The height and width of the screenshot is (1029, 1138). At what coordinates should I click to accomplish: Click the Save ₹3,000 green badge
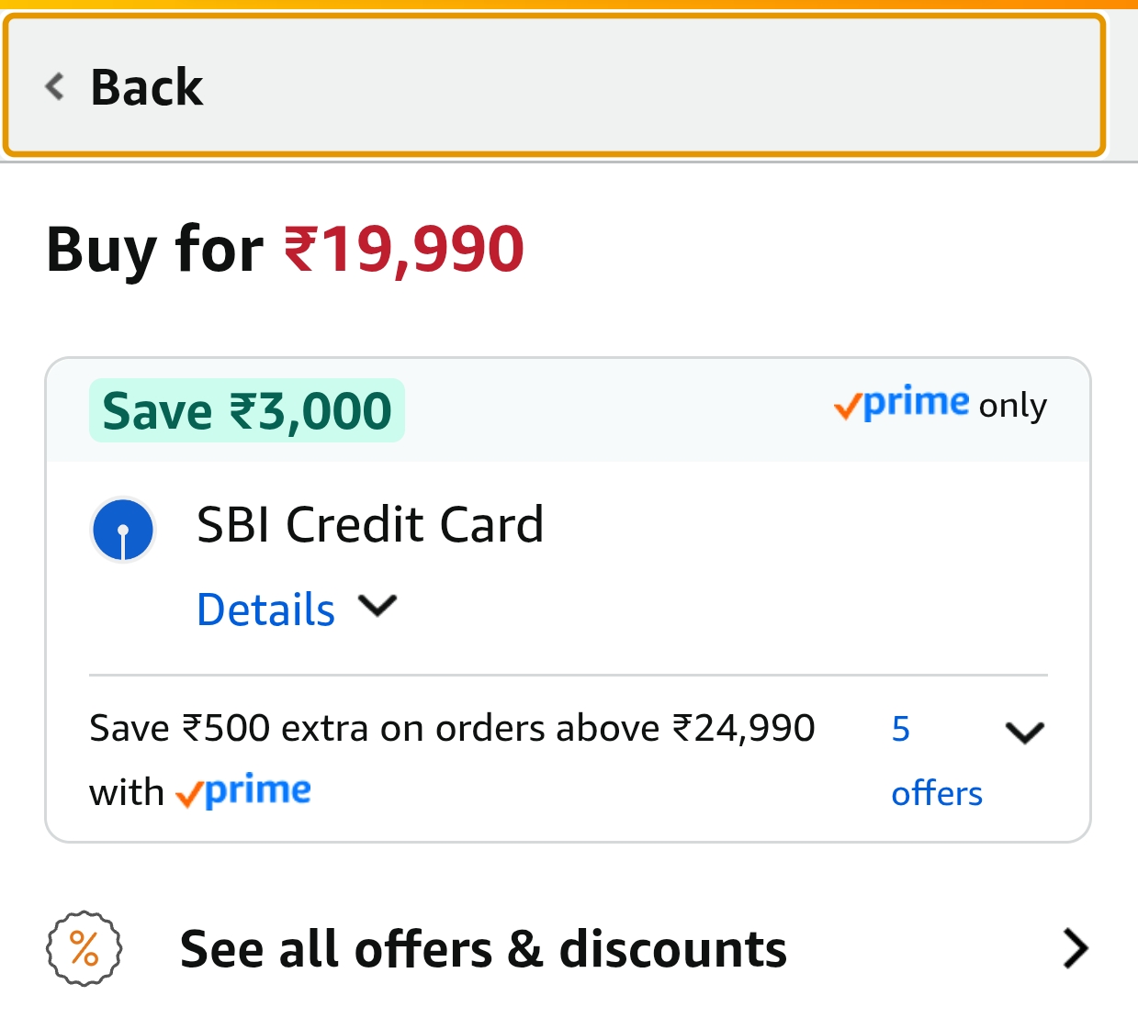click(247, 411)
